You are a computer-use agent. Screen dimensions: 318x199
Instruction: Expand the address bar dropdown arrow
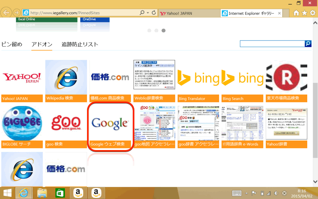[x=148, y=13]
